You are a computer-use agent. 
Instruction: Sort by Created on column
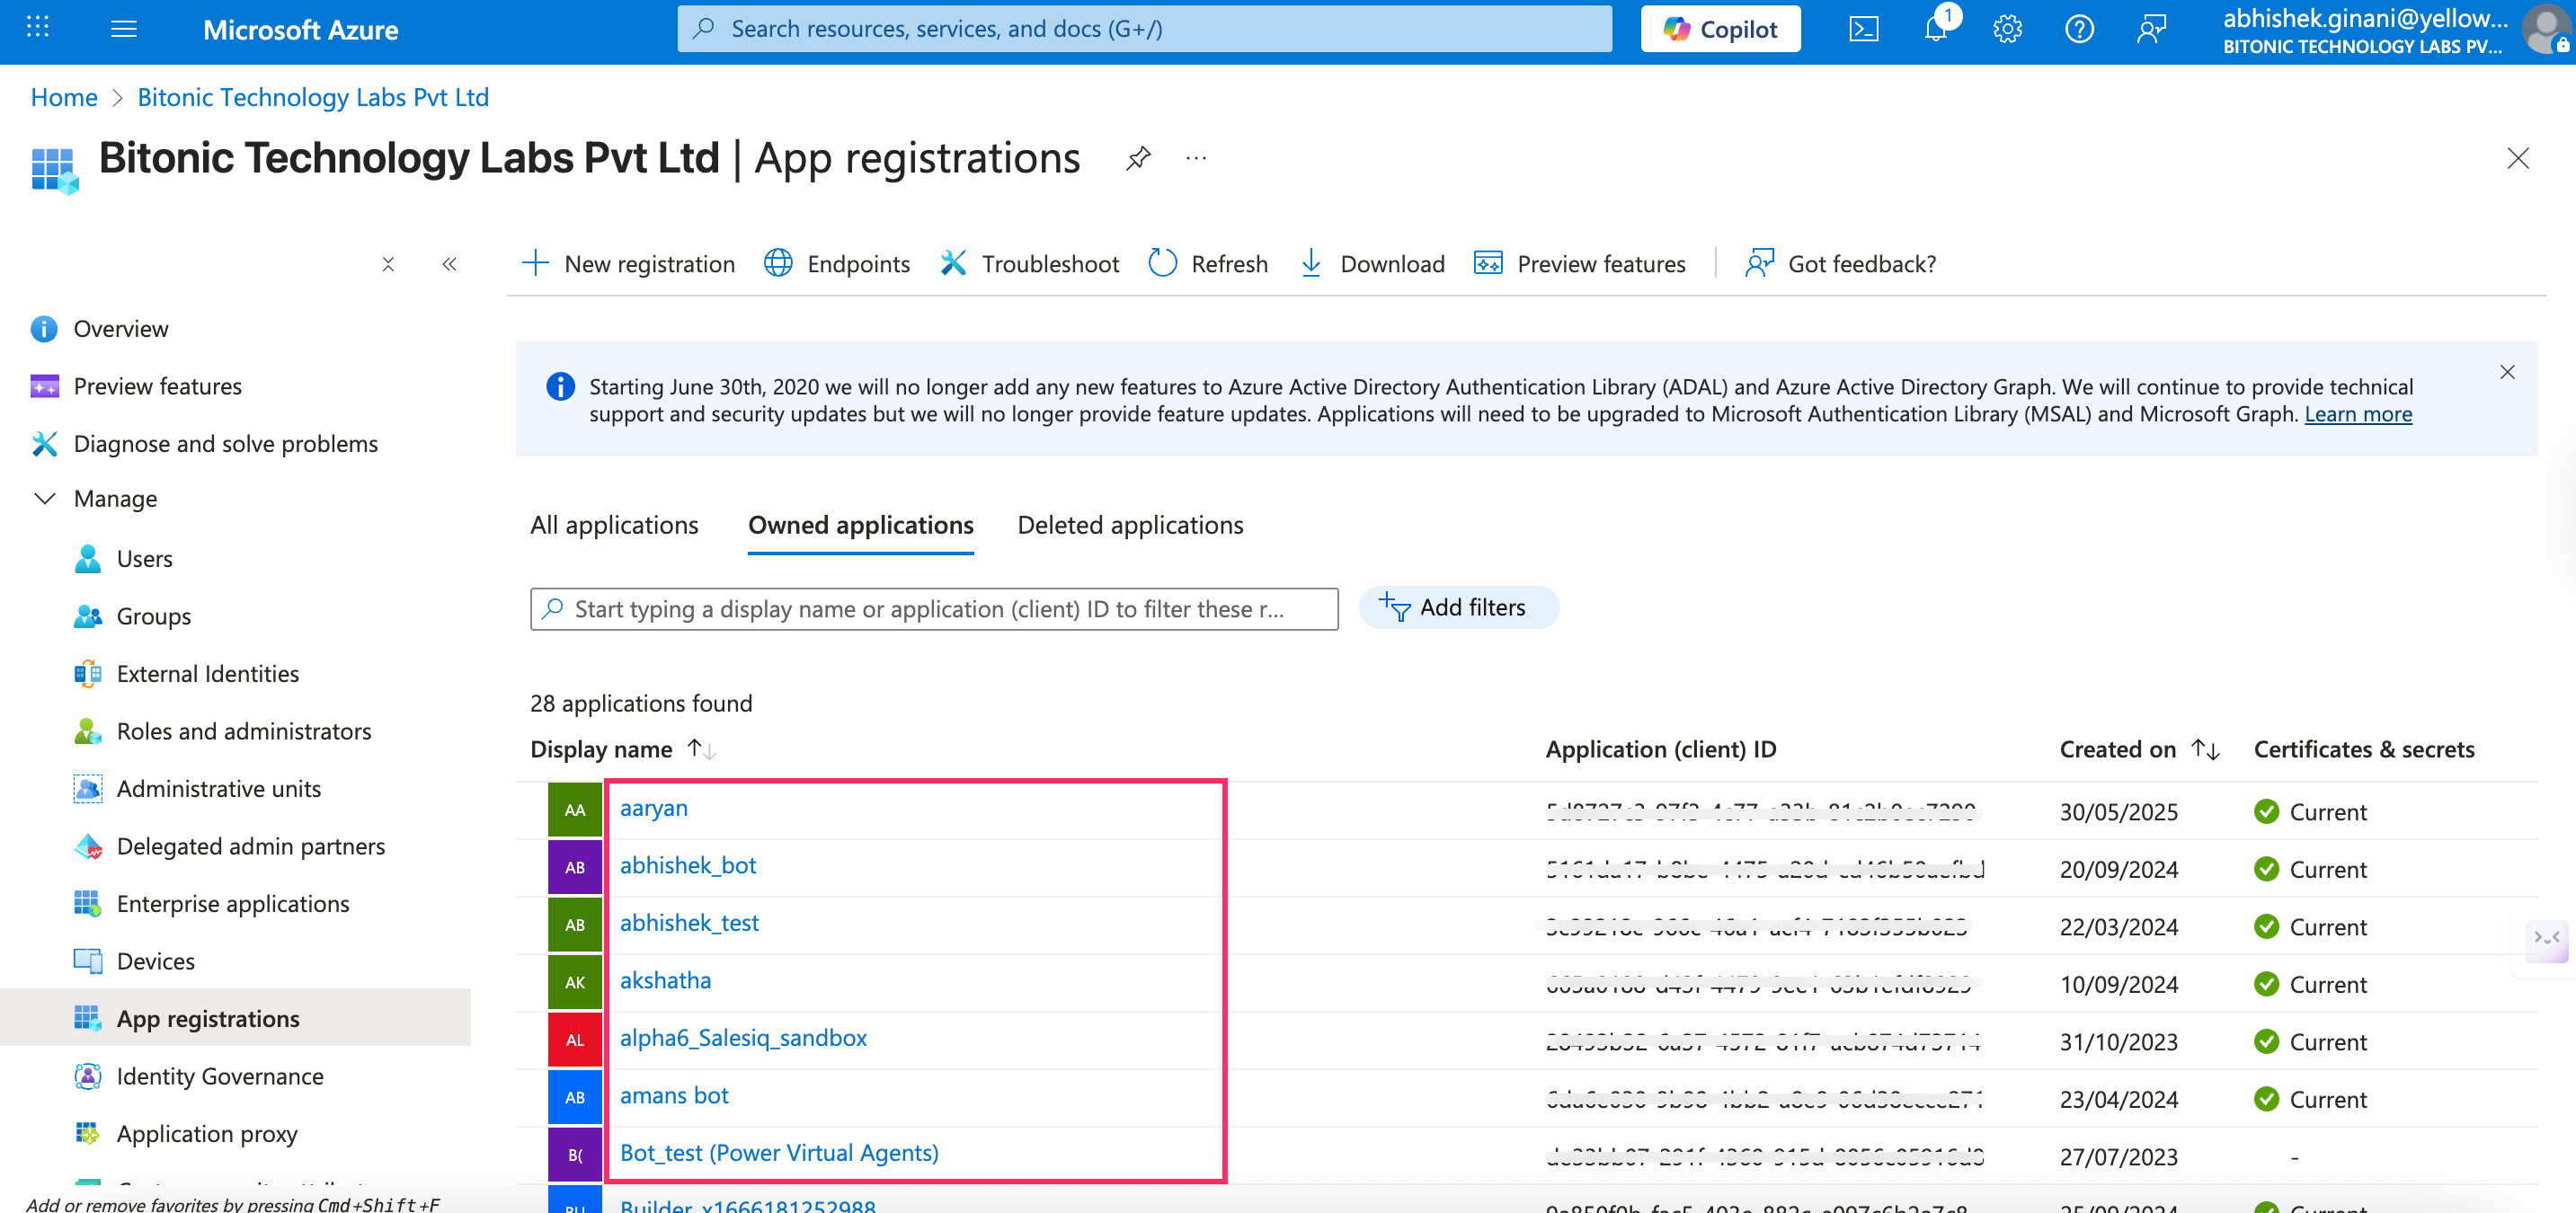tap(2139, 749)
